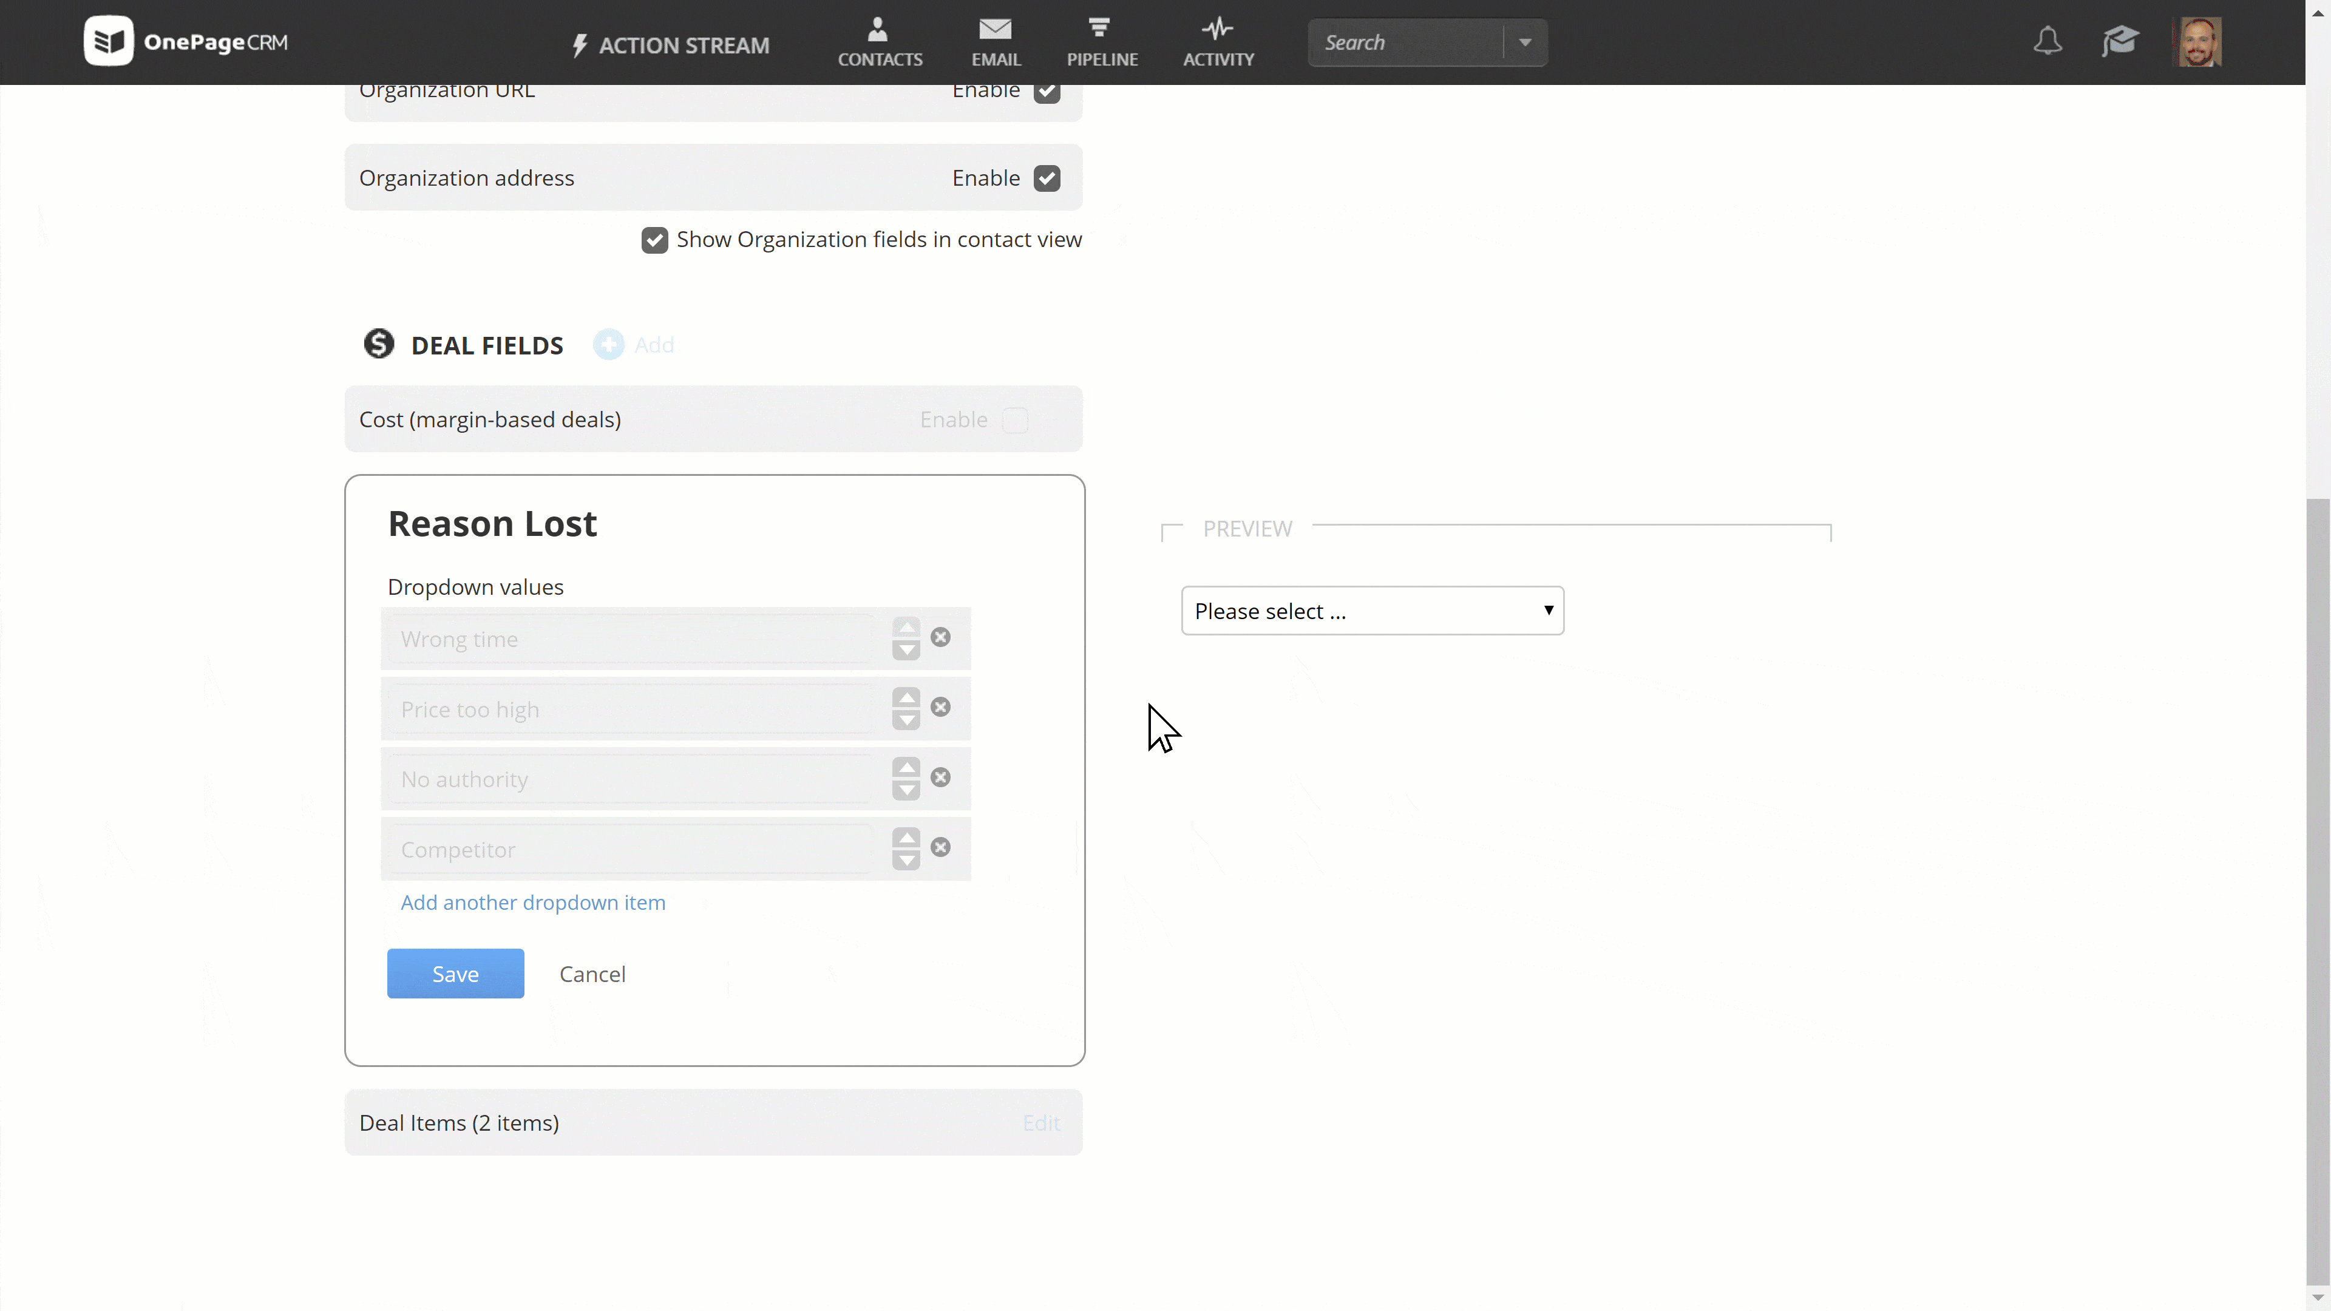Open the Pipeline section
2331x1311 pixels.
click(x=1101, y=42)
